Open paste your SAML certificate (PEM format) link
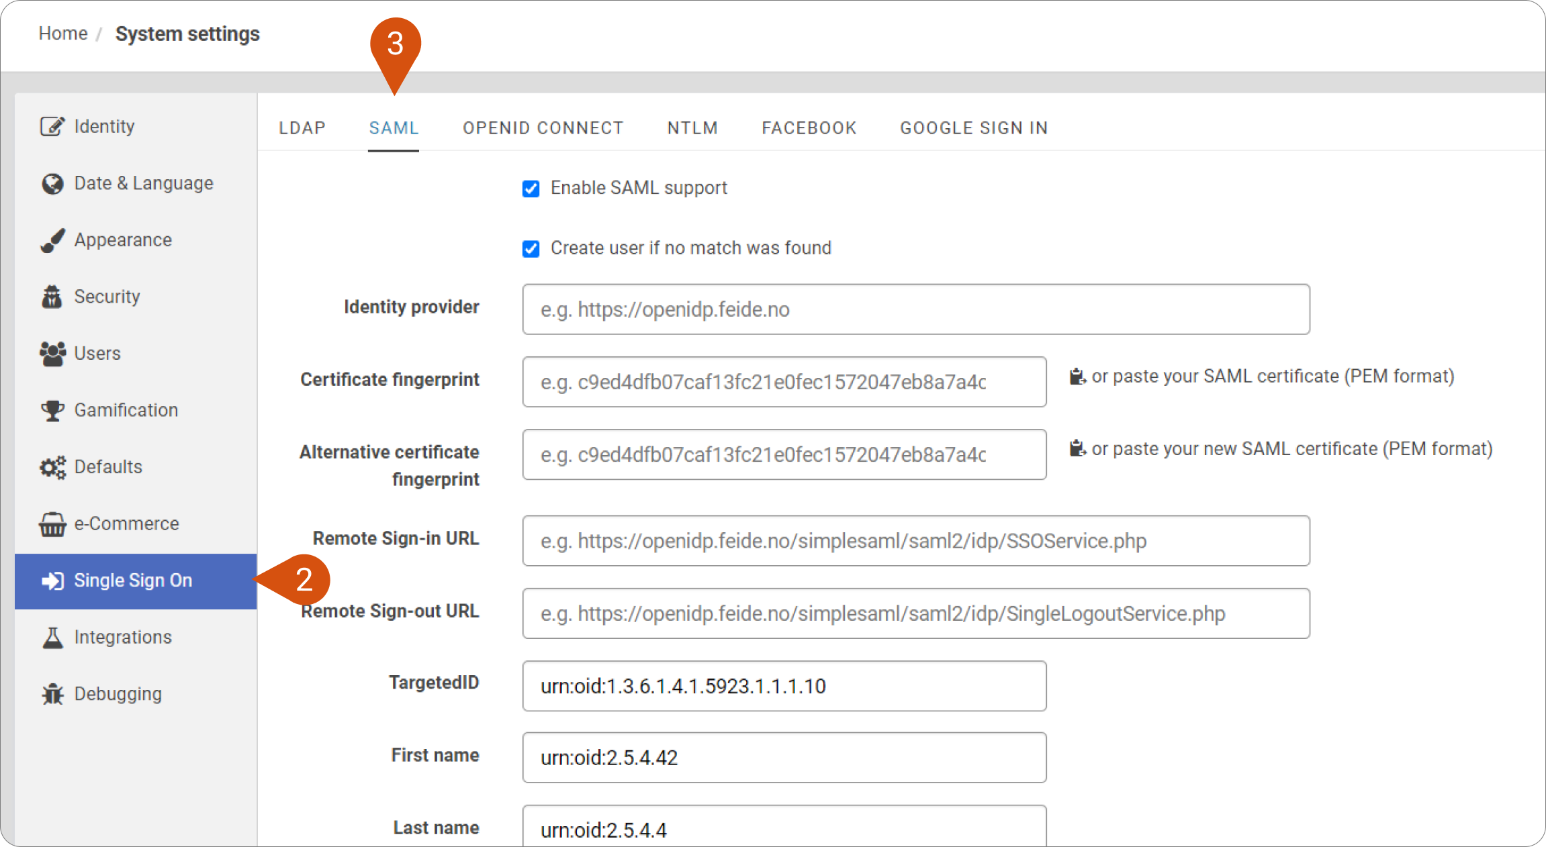The image size is (1546, 847). pyautogui.click(x=1273, y=377)
